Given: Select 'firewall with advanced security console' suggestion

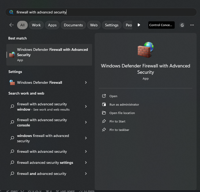Looking at the screenshot, I should 49,122.
